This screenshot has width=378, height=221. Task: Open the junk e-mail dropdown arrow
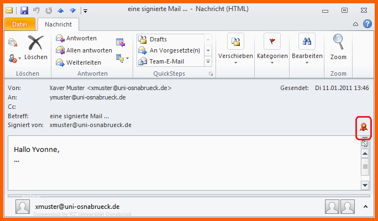(19, 58)
